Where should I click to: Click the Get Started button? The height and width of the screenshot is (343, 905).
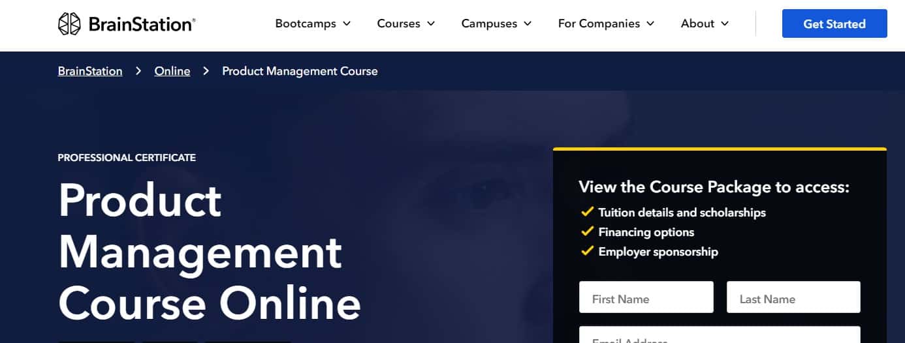pos(834,23)
